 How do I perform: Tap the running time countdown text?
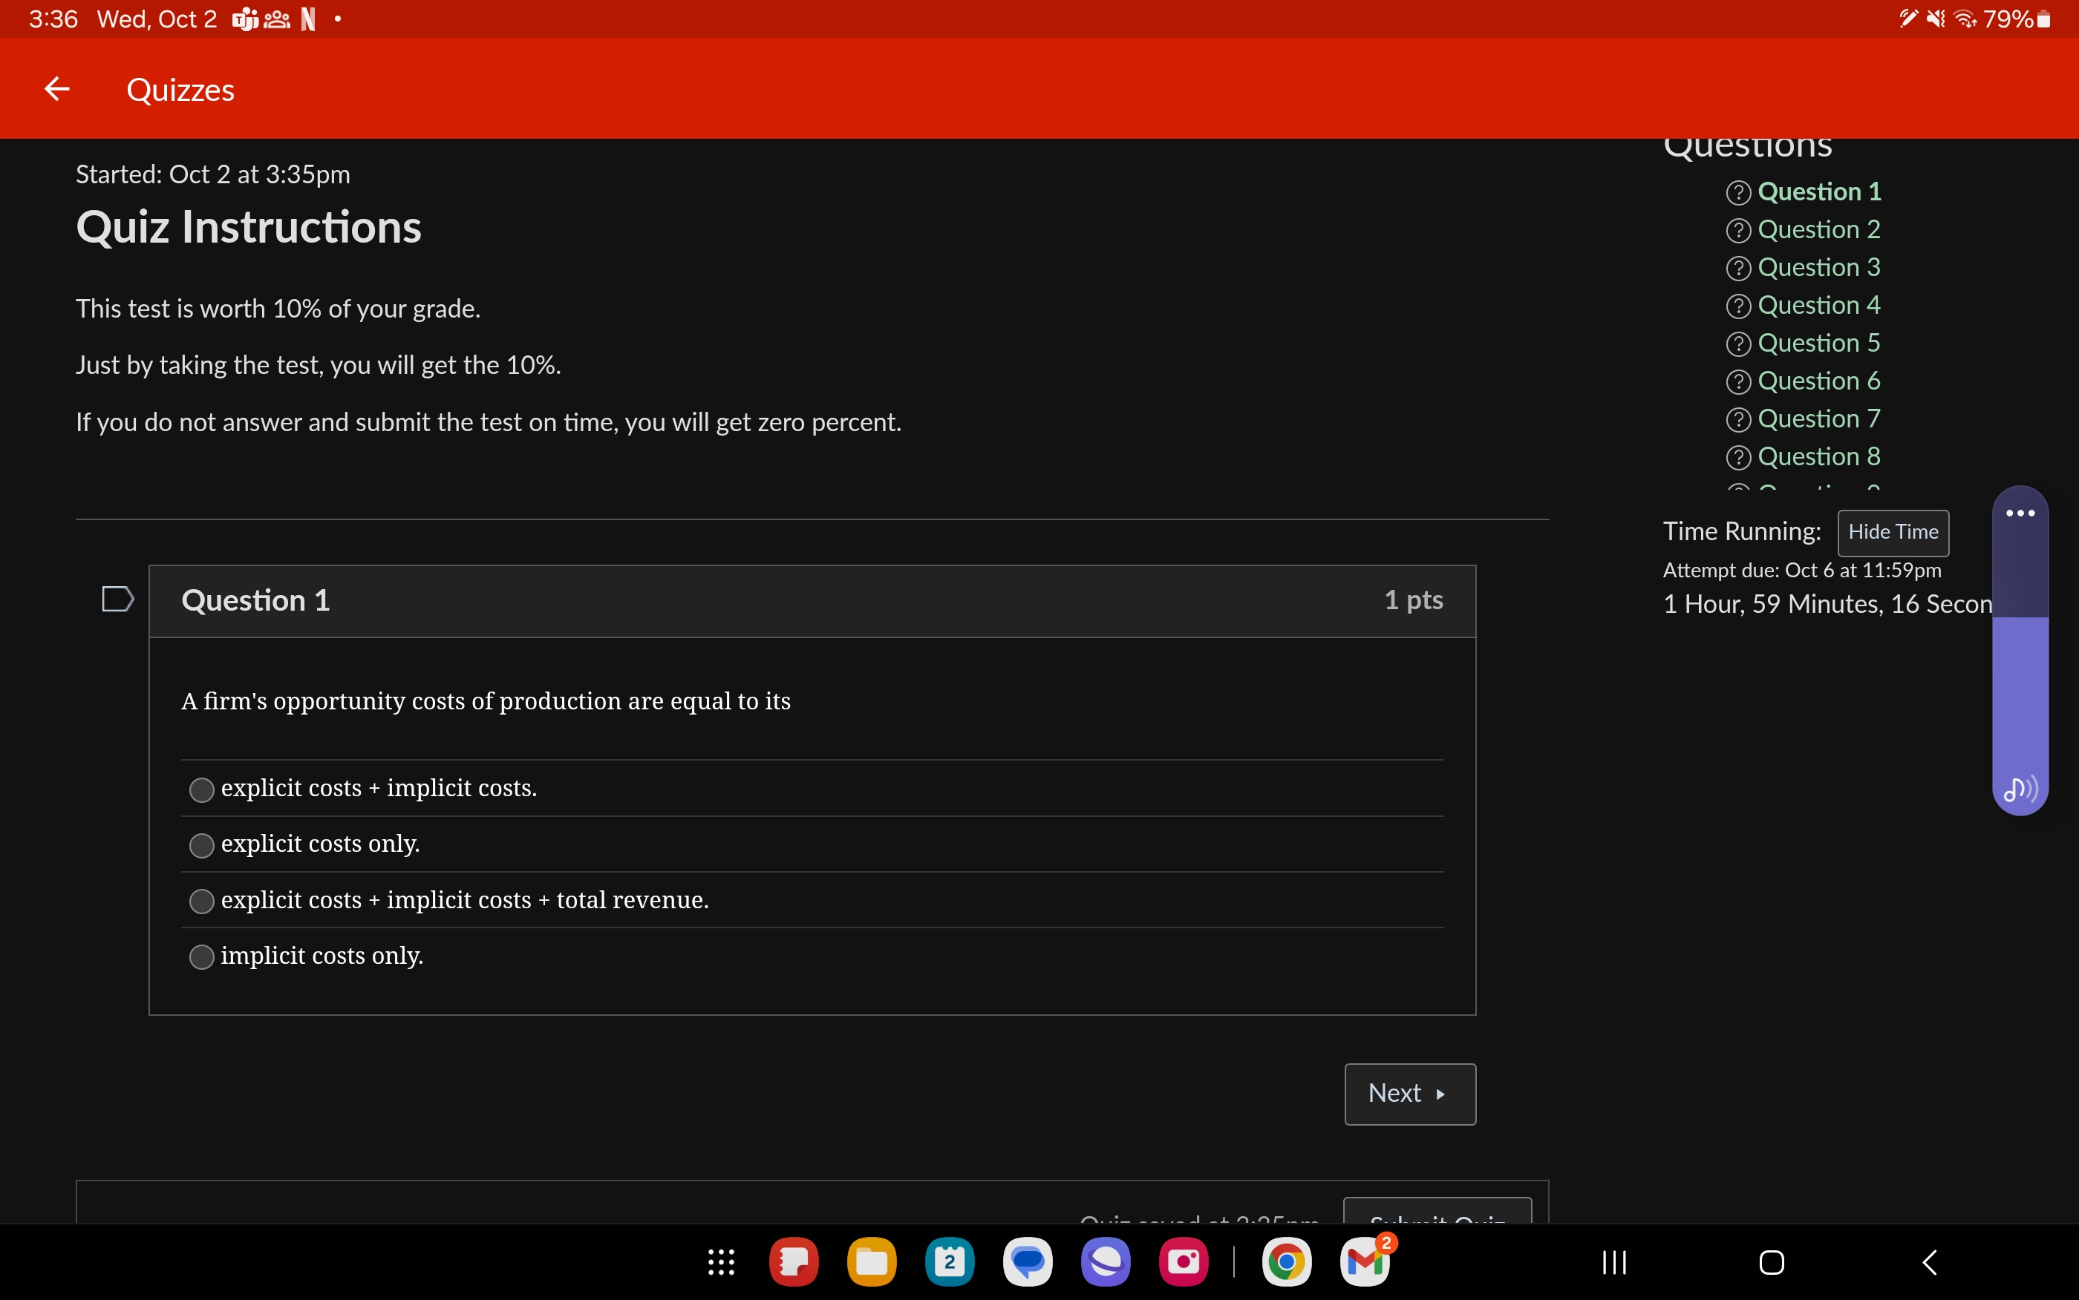click(1827, 603)
